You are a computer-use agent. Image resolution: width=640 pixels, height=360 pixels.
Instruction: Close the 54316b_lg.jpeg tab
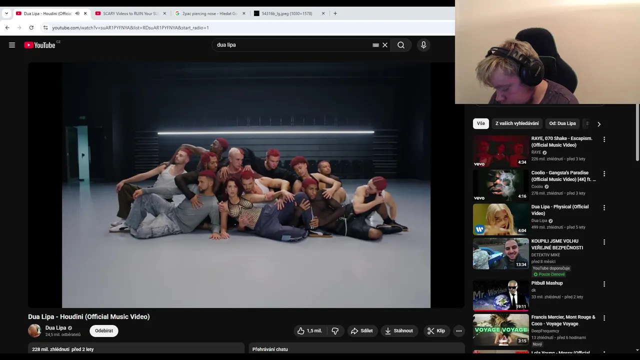click(323, 13)
